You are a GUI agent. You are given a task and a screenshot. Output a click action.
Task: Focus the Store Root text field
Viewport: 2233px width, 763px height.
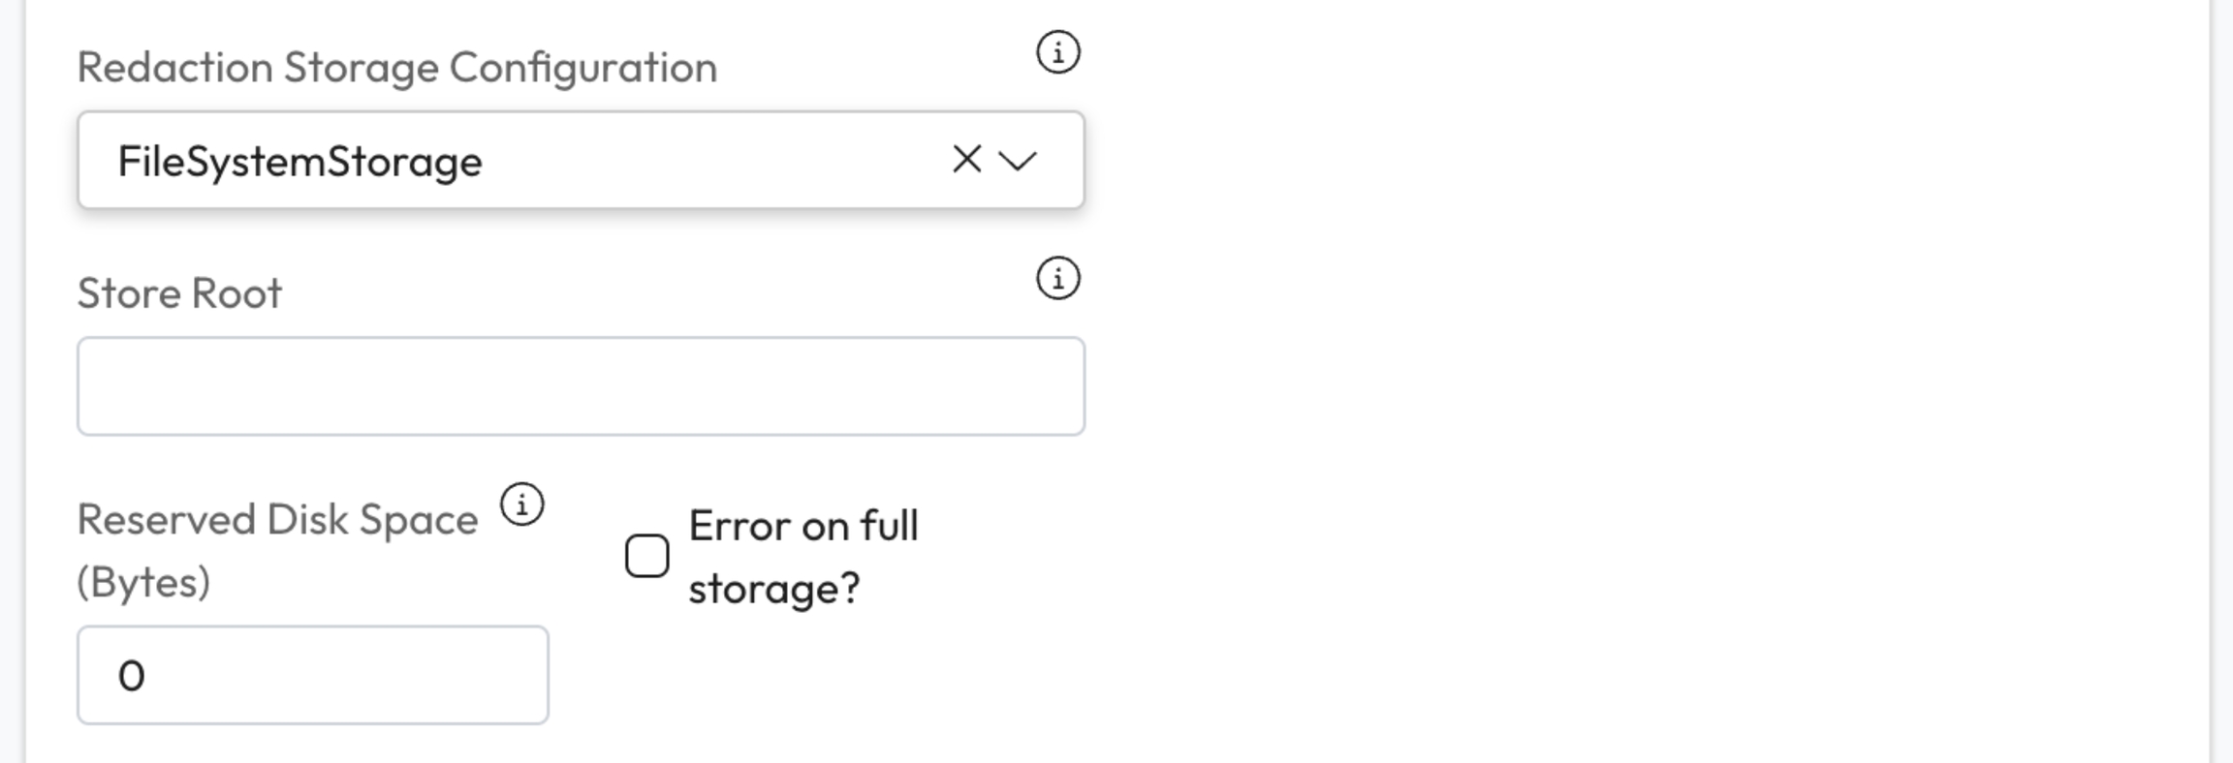[x=580, y=386]
